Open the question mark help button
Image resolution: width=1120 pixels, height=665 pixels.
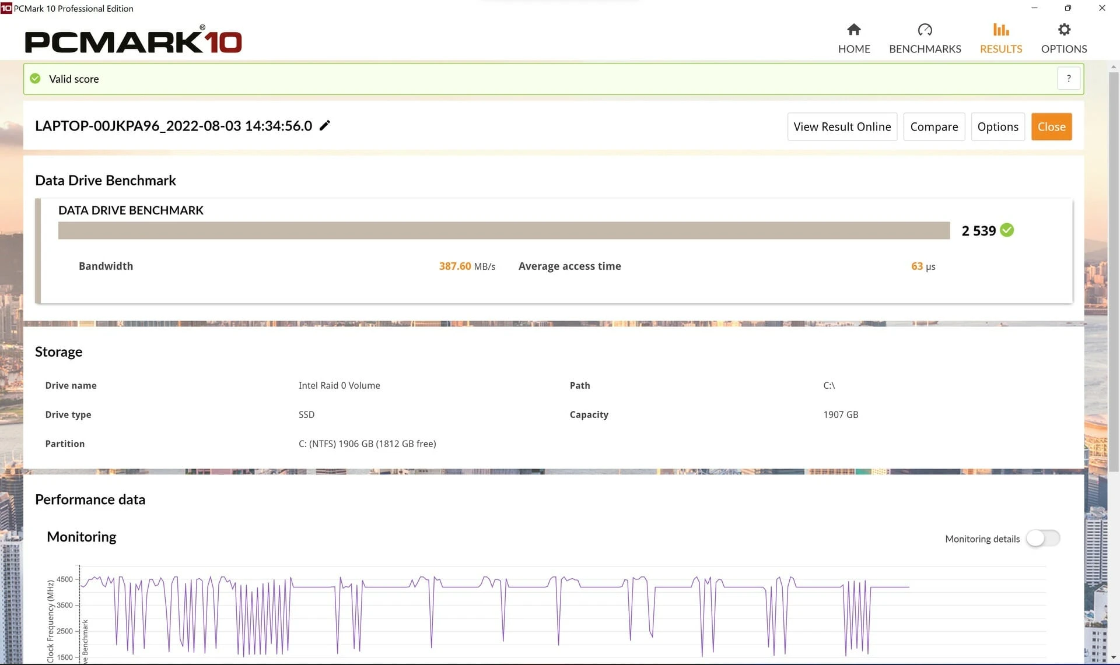1069,79
